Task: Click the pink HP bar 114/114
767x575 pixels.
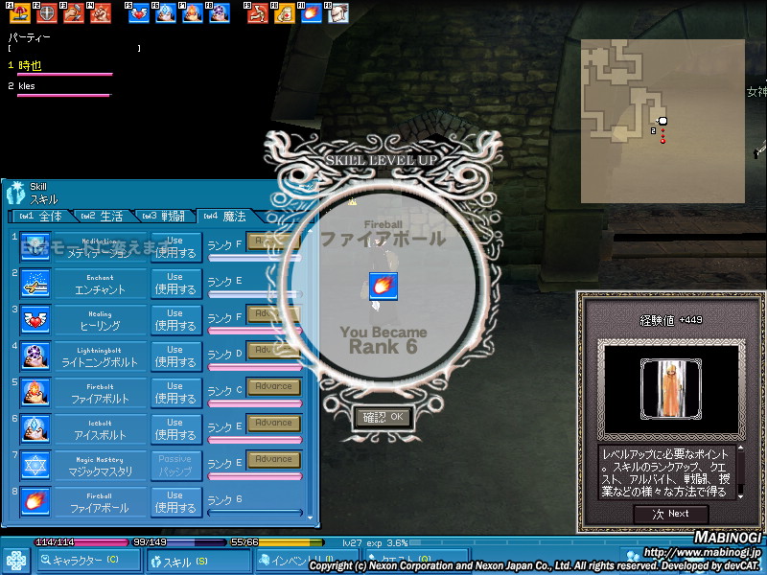Action: pyautogui.click(x=81, y=542)
